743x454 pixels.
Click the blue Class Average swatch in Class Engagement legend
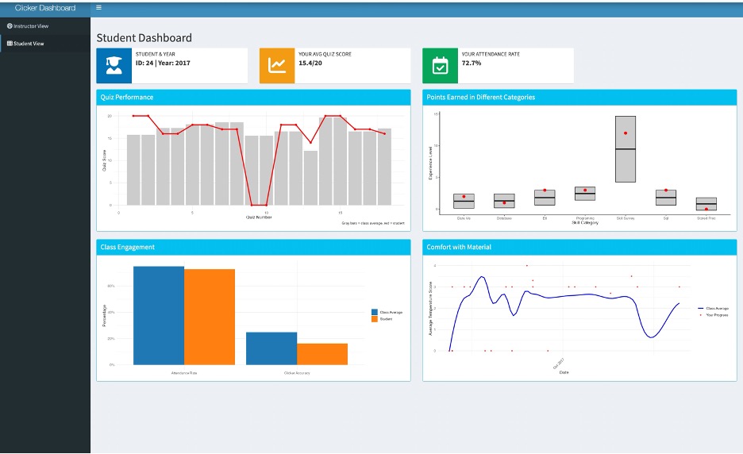[x=375, y=312]
